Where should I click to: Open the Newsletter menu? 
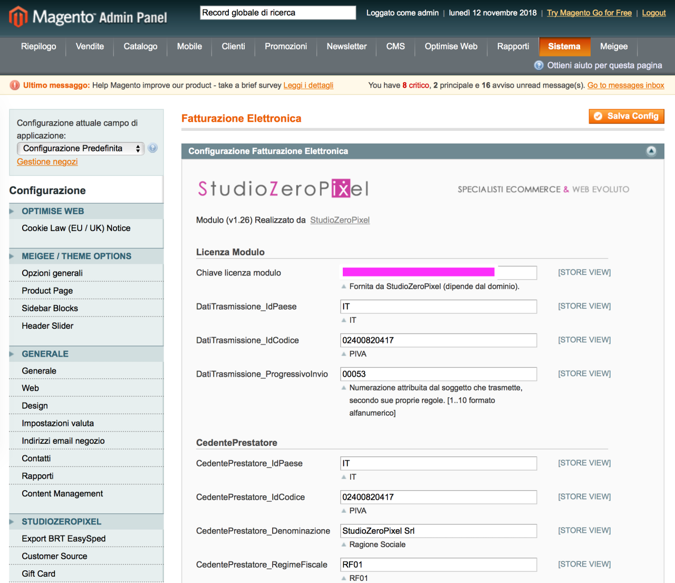coord(346,46)
